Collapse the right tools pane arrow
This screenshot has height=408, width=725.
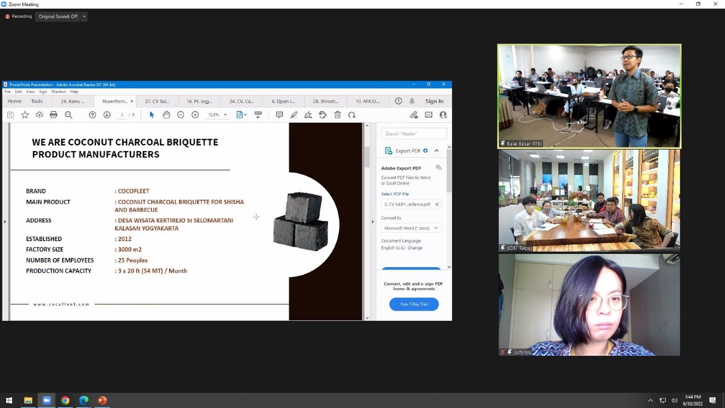pyautogui.click(x=373, y=221)
